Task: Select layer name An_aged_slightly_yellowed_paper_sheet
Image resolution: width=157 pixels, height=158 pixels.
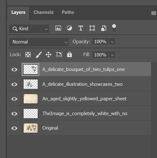Action: (84, 99)
